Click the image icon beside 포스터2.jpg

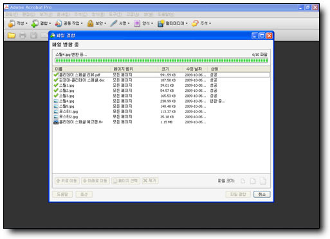click(x=56, y=117)
